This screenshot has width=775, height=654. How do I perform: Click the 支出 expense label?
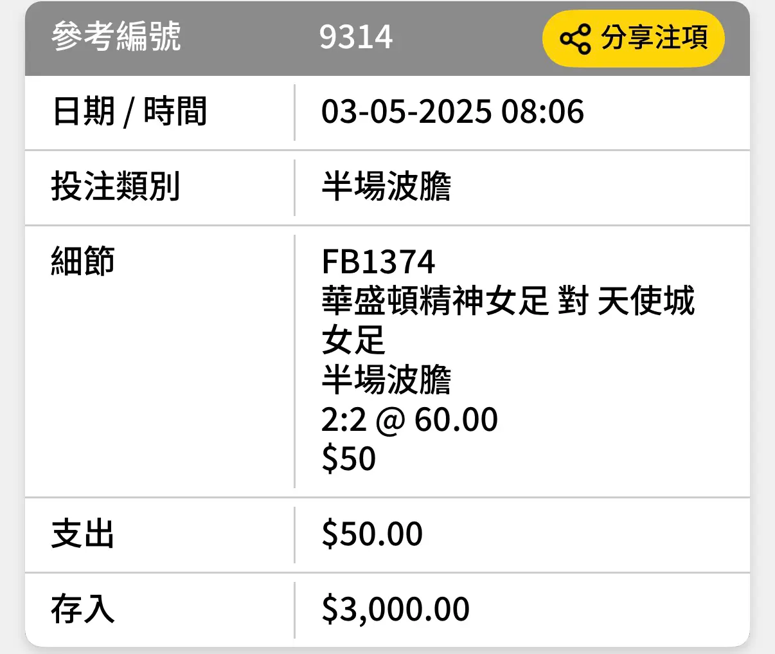click(x=83, y=534)
